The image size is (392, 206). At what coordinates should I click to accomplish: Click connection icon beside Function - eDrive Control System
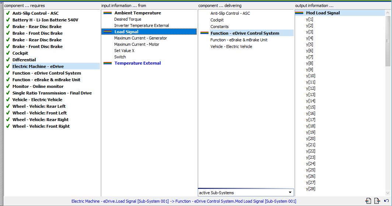tap(204, 33)
